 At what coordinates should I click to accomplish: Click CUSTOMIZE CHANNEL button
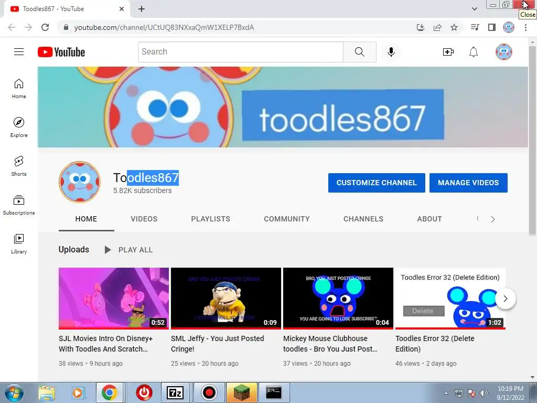(377, 183)
